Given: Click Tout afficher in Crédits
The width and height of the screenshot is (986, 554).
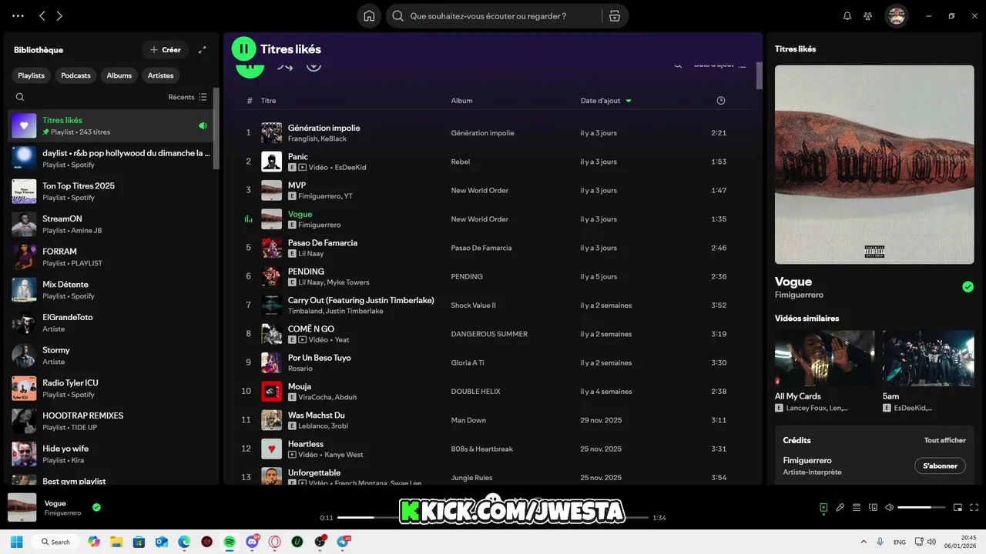Looking at the screenshot, I should tap(944, 440).
